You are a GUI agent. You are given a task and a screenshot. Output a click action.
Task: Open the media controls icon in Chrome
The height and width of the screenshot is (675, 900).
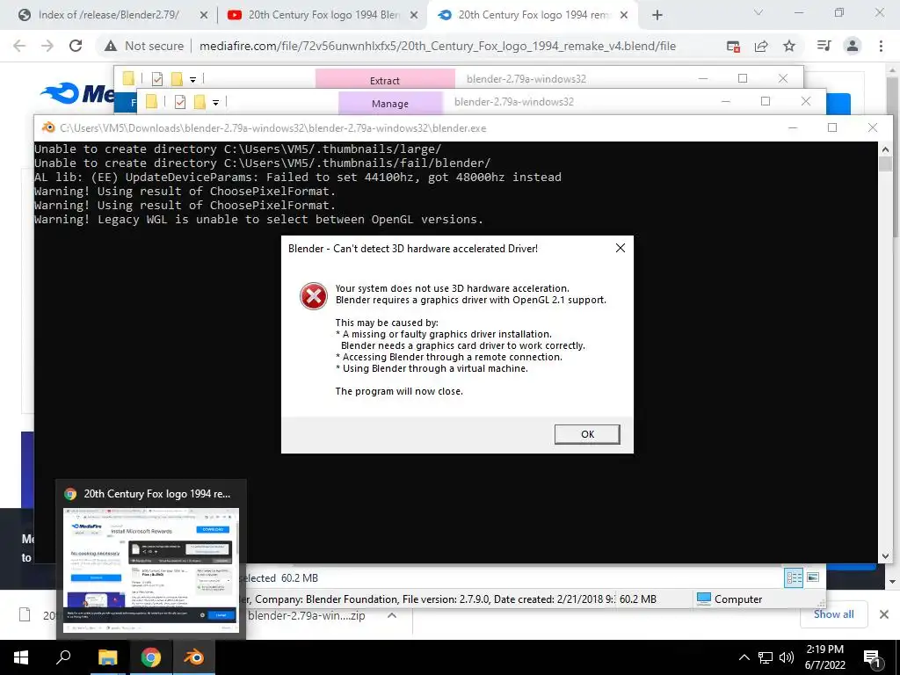824,46
